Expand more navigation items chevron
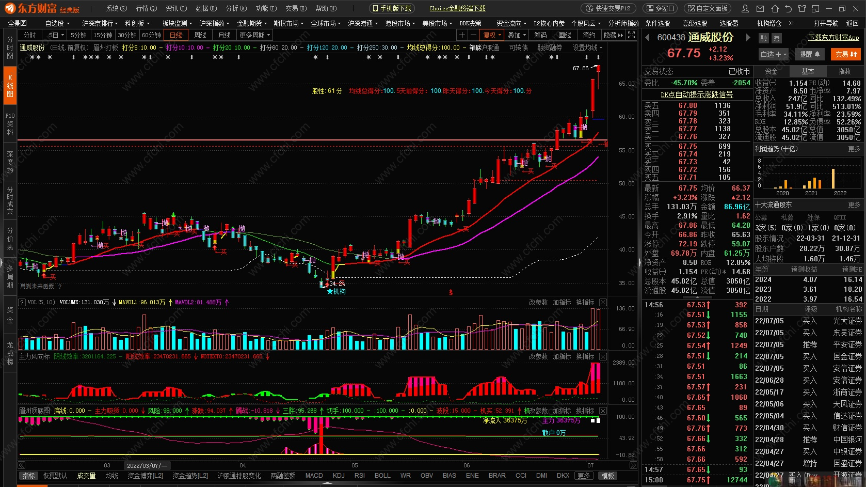The width and height of the screenshot is (866, 487). (791, 23)
